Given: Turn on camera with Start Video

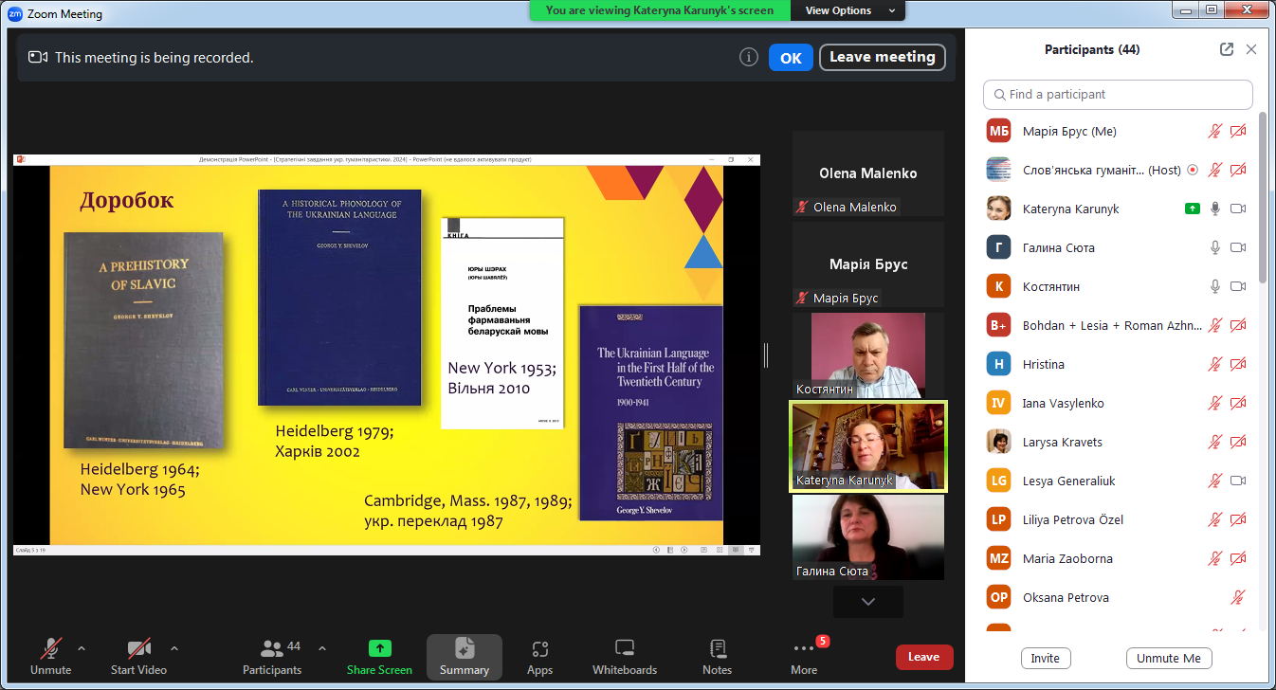Looking at the screenshot, I should 138,657.
